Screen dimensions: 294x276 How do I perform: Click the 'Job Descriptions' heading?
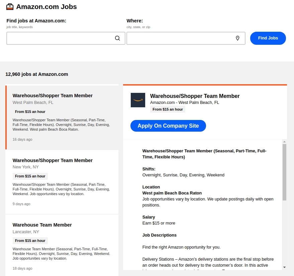(159, 235)
